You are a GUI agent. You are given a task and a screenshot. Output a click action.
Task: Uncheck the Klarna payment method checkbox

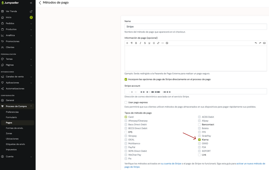(x=199, y=140)
